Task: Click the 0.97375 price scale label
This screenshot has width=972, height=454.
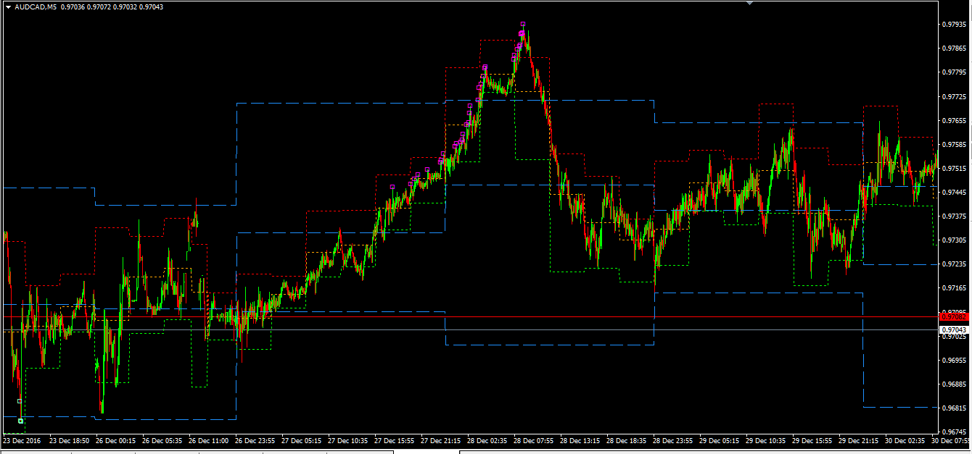Action: (952, 216)
